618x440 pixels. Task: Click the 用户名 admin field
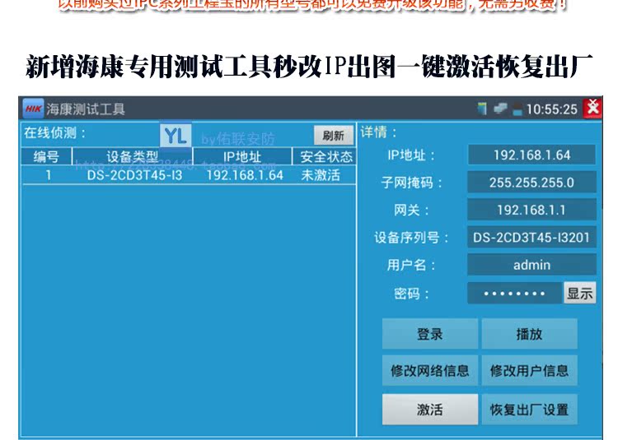coord(531,265)
